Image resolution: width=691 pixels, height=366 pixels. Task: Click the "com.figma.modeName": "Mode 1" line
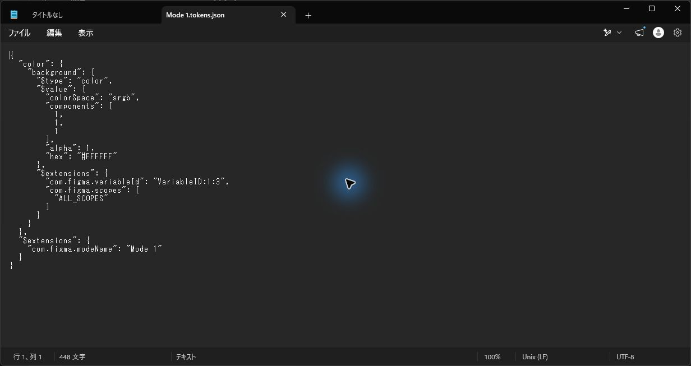click(x=95, y=249)
